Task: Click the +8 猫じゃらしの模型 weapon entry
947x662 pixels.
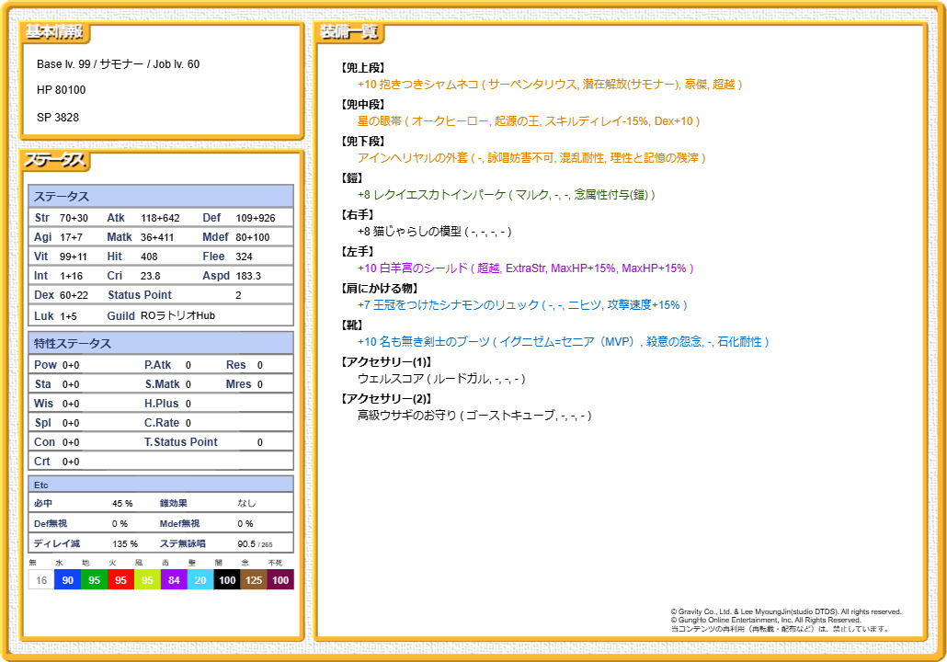Action: [x=434, y=232]
